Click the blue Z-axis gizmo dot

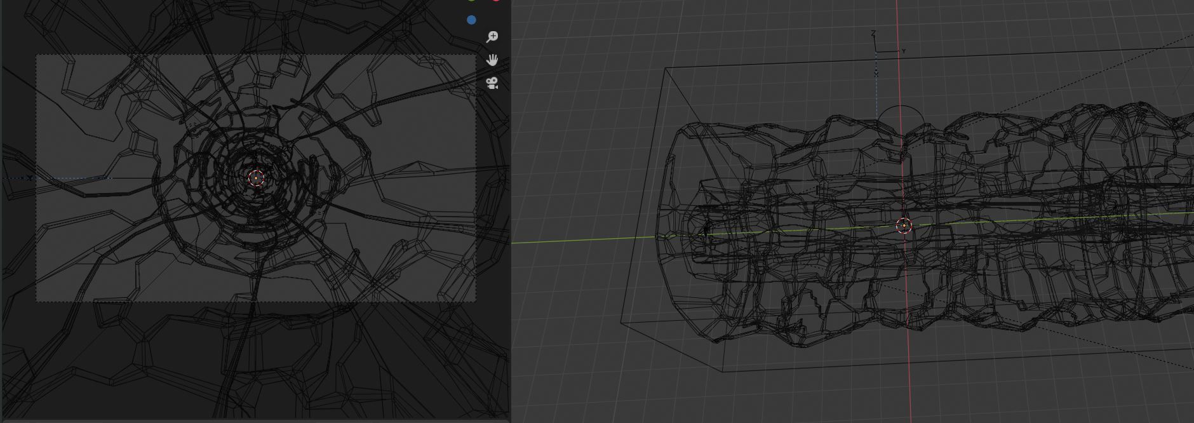click(471, 20)
